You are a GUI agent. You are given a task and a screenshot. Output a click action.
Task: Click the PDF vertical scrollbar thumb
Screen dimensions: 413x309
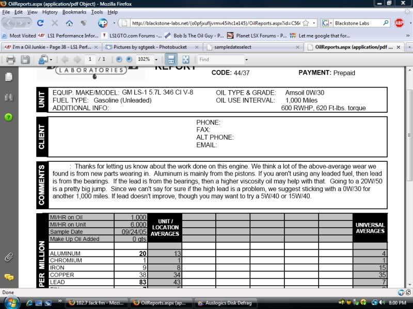pos(409,135)
